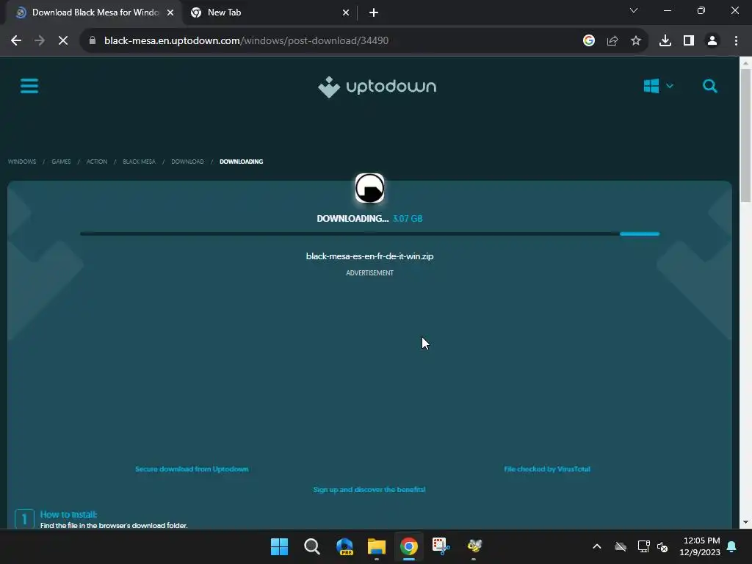Close the New Tab tab
Viewport: 752px width, 564px height.
pos(346,12)
